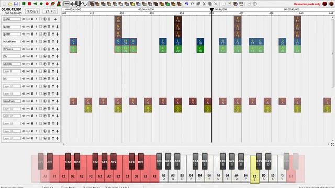Pause playback with the green toolbar button
Screen dimensions: 335x188
[24, 4]
